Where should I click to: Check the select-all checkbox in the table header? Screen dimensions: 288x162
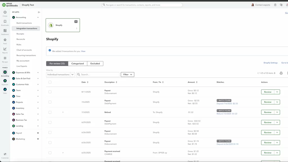(50, 82)
